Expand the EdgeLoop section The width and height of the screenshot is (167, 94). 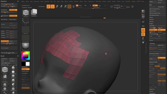tap(152, 89)
